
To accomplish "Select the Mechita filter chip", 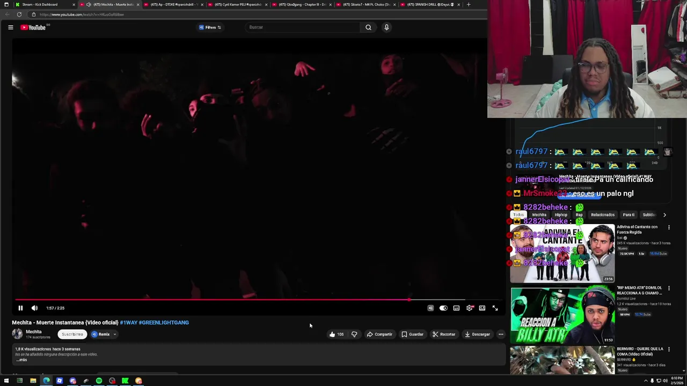I will pyautogui.click(x=539, y=215).
